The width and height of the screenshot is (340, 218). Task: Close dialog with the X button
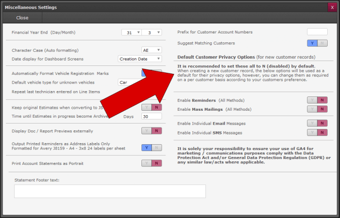(332, 7)
